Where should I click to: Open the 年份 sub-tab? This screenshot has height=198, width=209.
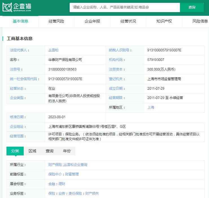click(67, 151)
